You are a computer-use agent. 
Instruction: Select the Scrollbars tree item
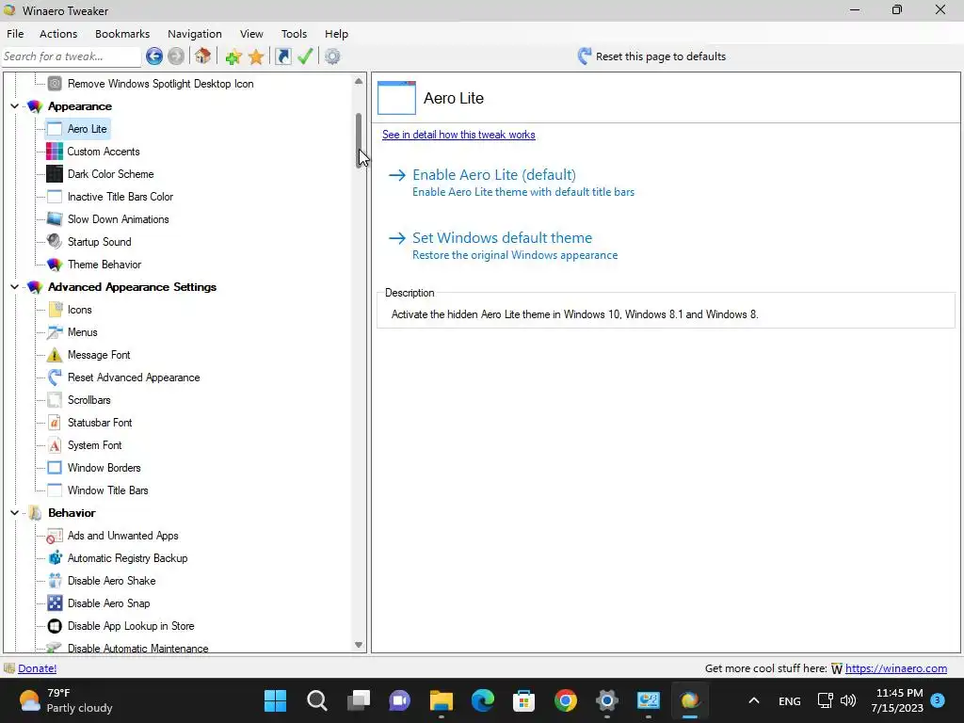click(89, 400)
